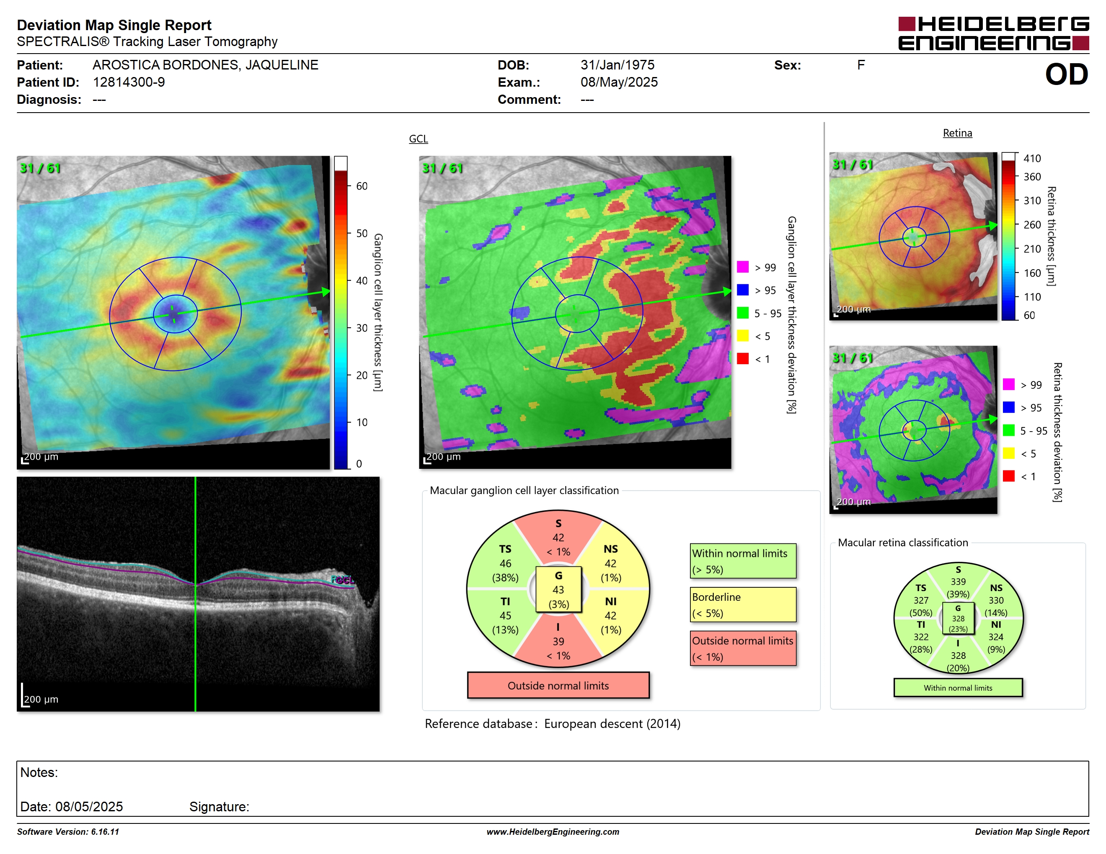The height and width of the screenshot is (854, 1106).
Task: Click the Heidelberg Engineering logo
Action: tap(993, 33)
